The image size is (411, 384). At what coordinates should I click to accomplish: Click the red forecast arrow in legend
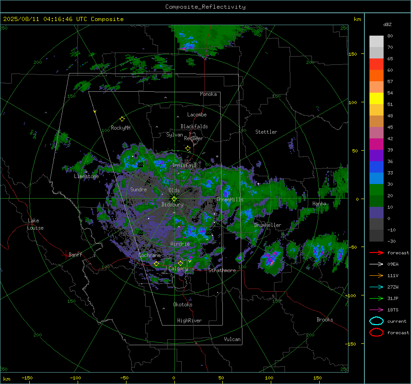376,252
